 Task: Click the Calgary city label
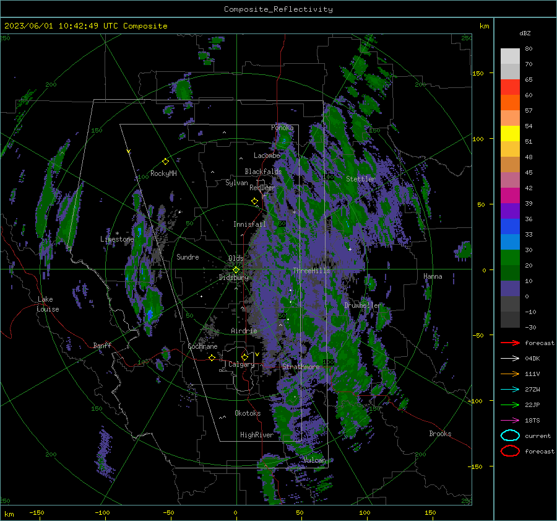(241, 364)
